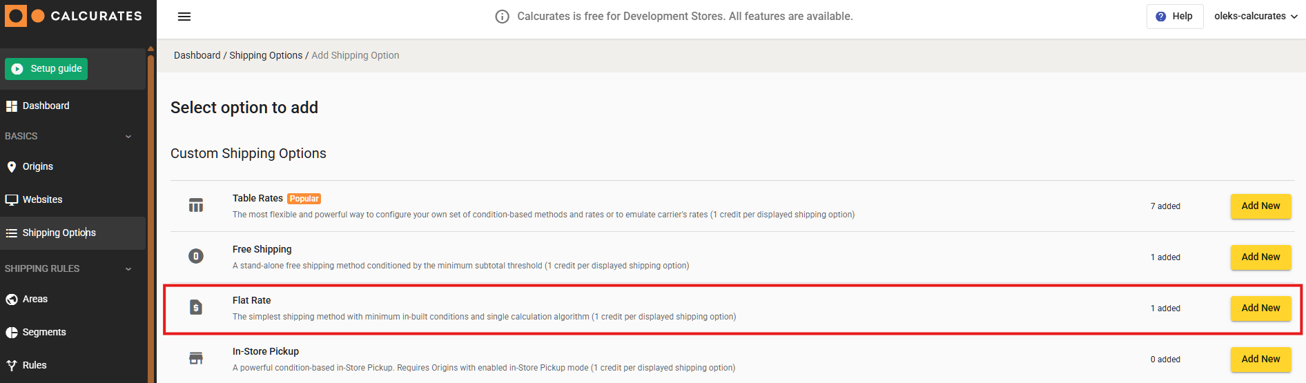Open Origins from the sidebar
This screenshot has height=383, width=1306.
[x=37, y=166]
